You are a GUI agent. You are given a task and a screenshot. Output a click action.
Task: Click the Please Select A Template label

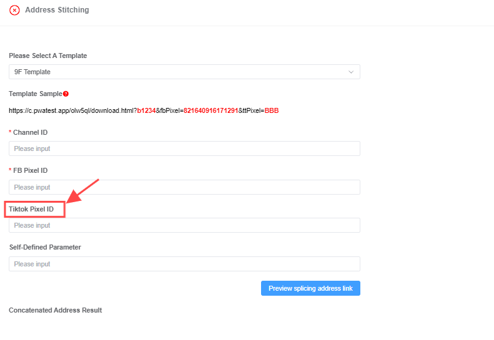[x=48, y=56]
